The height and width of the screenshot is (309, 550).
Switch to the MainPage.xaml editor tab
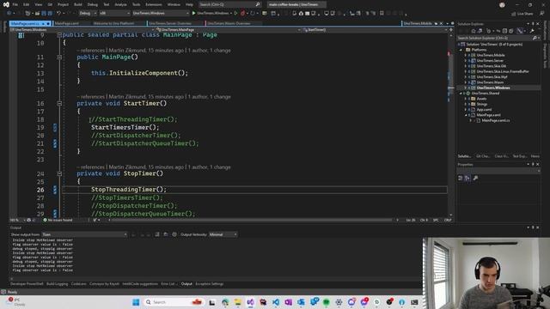coord(67,23)
